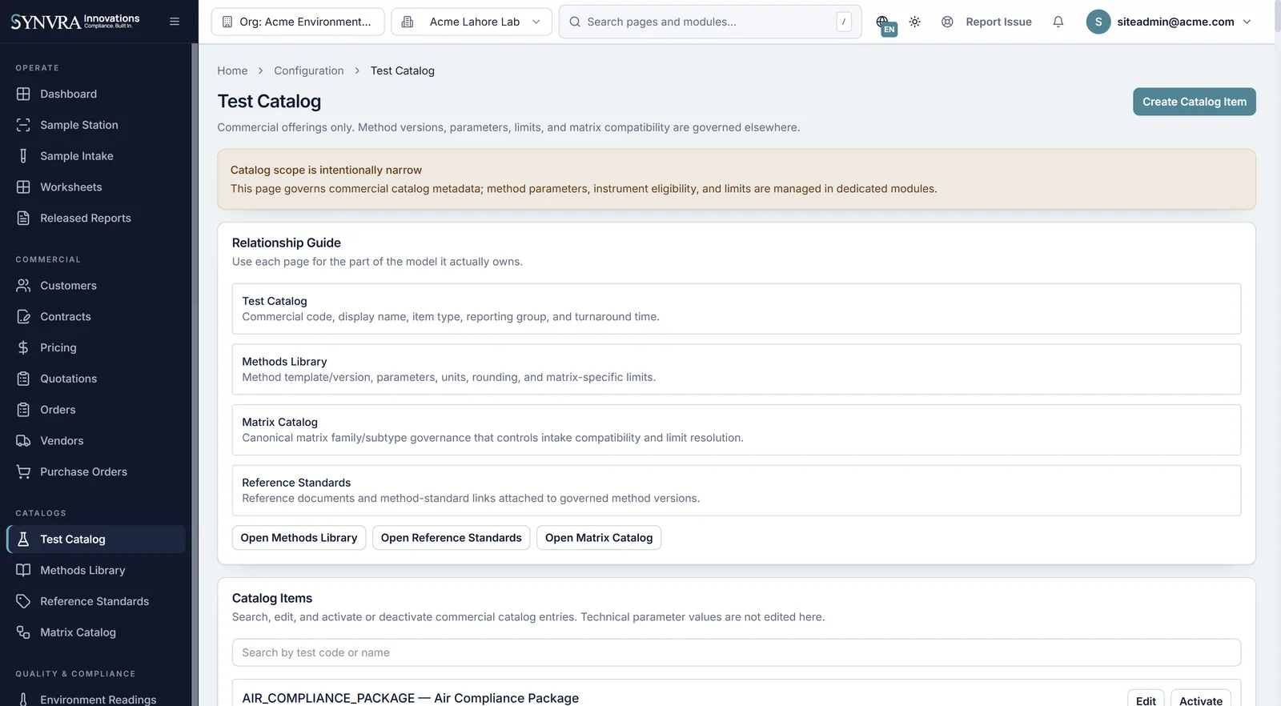Click the Open Matrix Catalog button
The image size is (1281, 706).
599,538
